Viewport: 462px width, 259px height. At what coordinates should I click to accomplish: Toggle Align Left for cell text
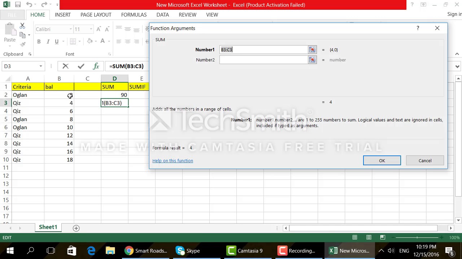click(x=119, y=42)
